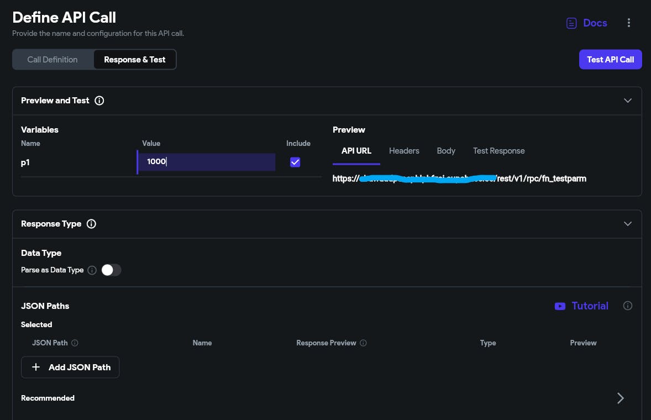Collapse the Response Type section

click(628, 224)
